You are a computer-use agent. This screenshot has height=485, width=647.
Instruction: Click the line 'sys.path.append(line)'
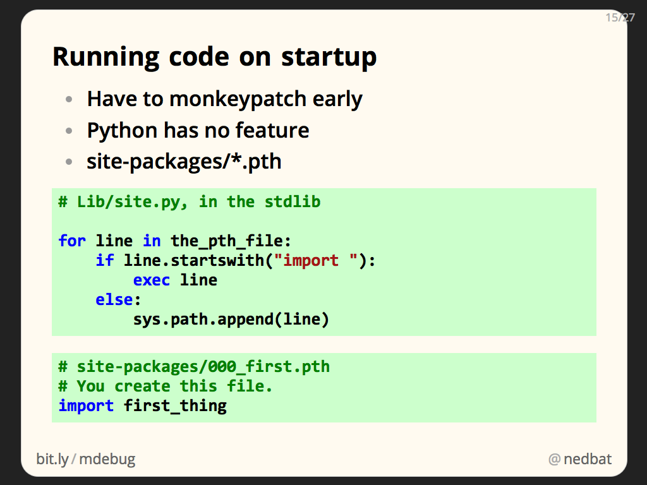pyautogui.click(x=231, y=319)
